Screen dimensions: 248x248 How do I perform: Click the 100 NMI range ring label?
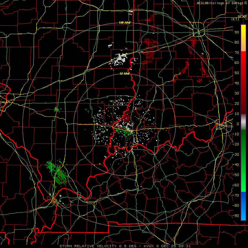[x=125, y=23]
